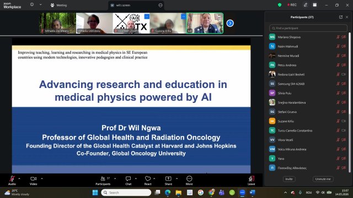353x198 pixels.
Task: Pop out the Participants panel
Action: click(341, 17)
